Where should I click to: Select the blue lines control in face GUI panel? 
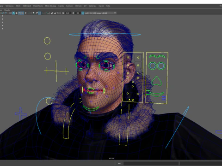click(x=164, y=98)
